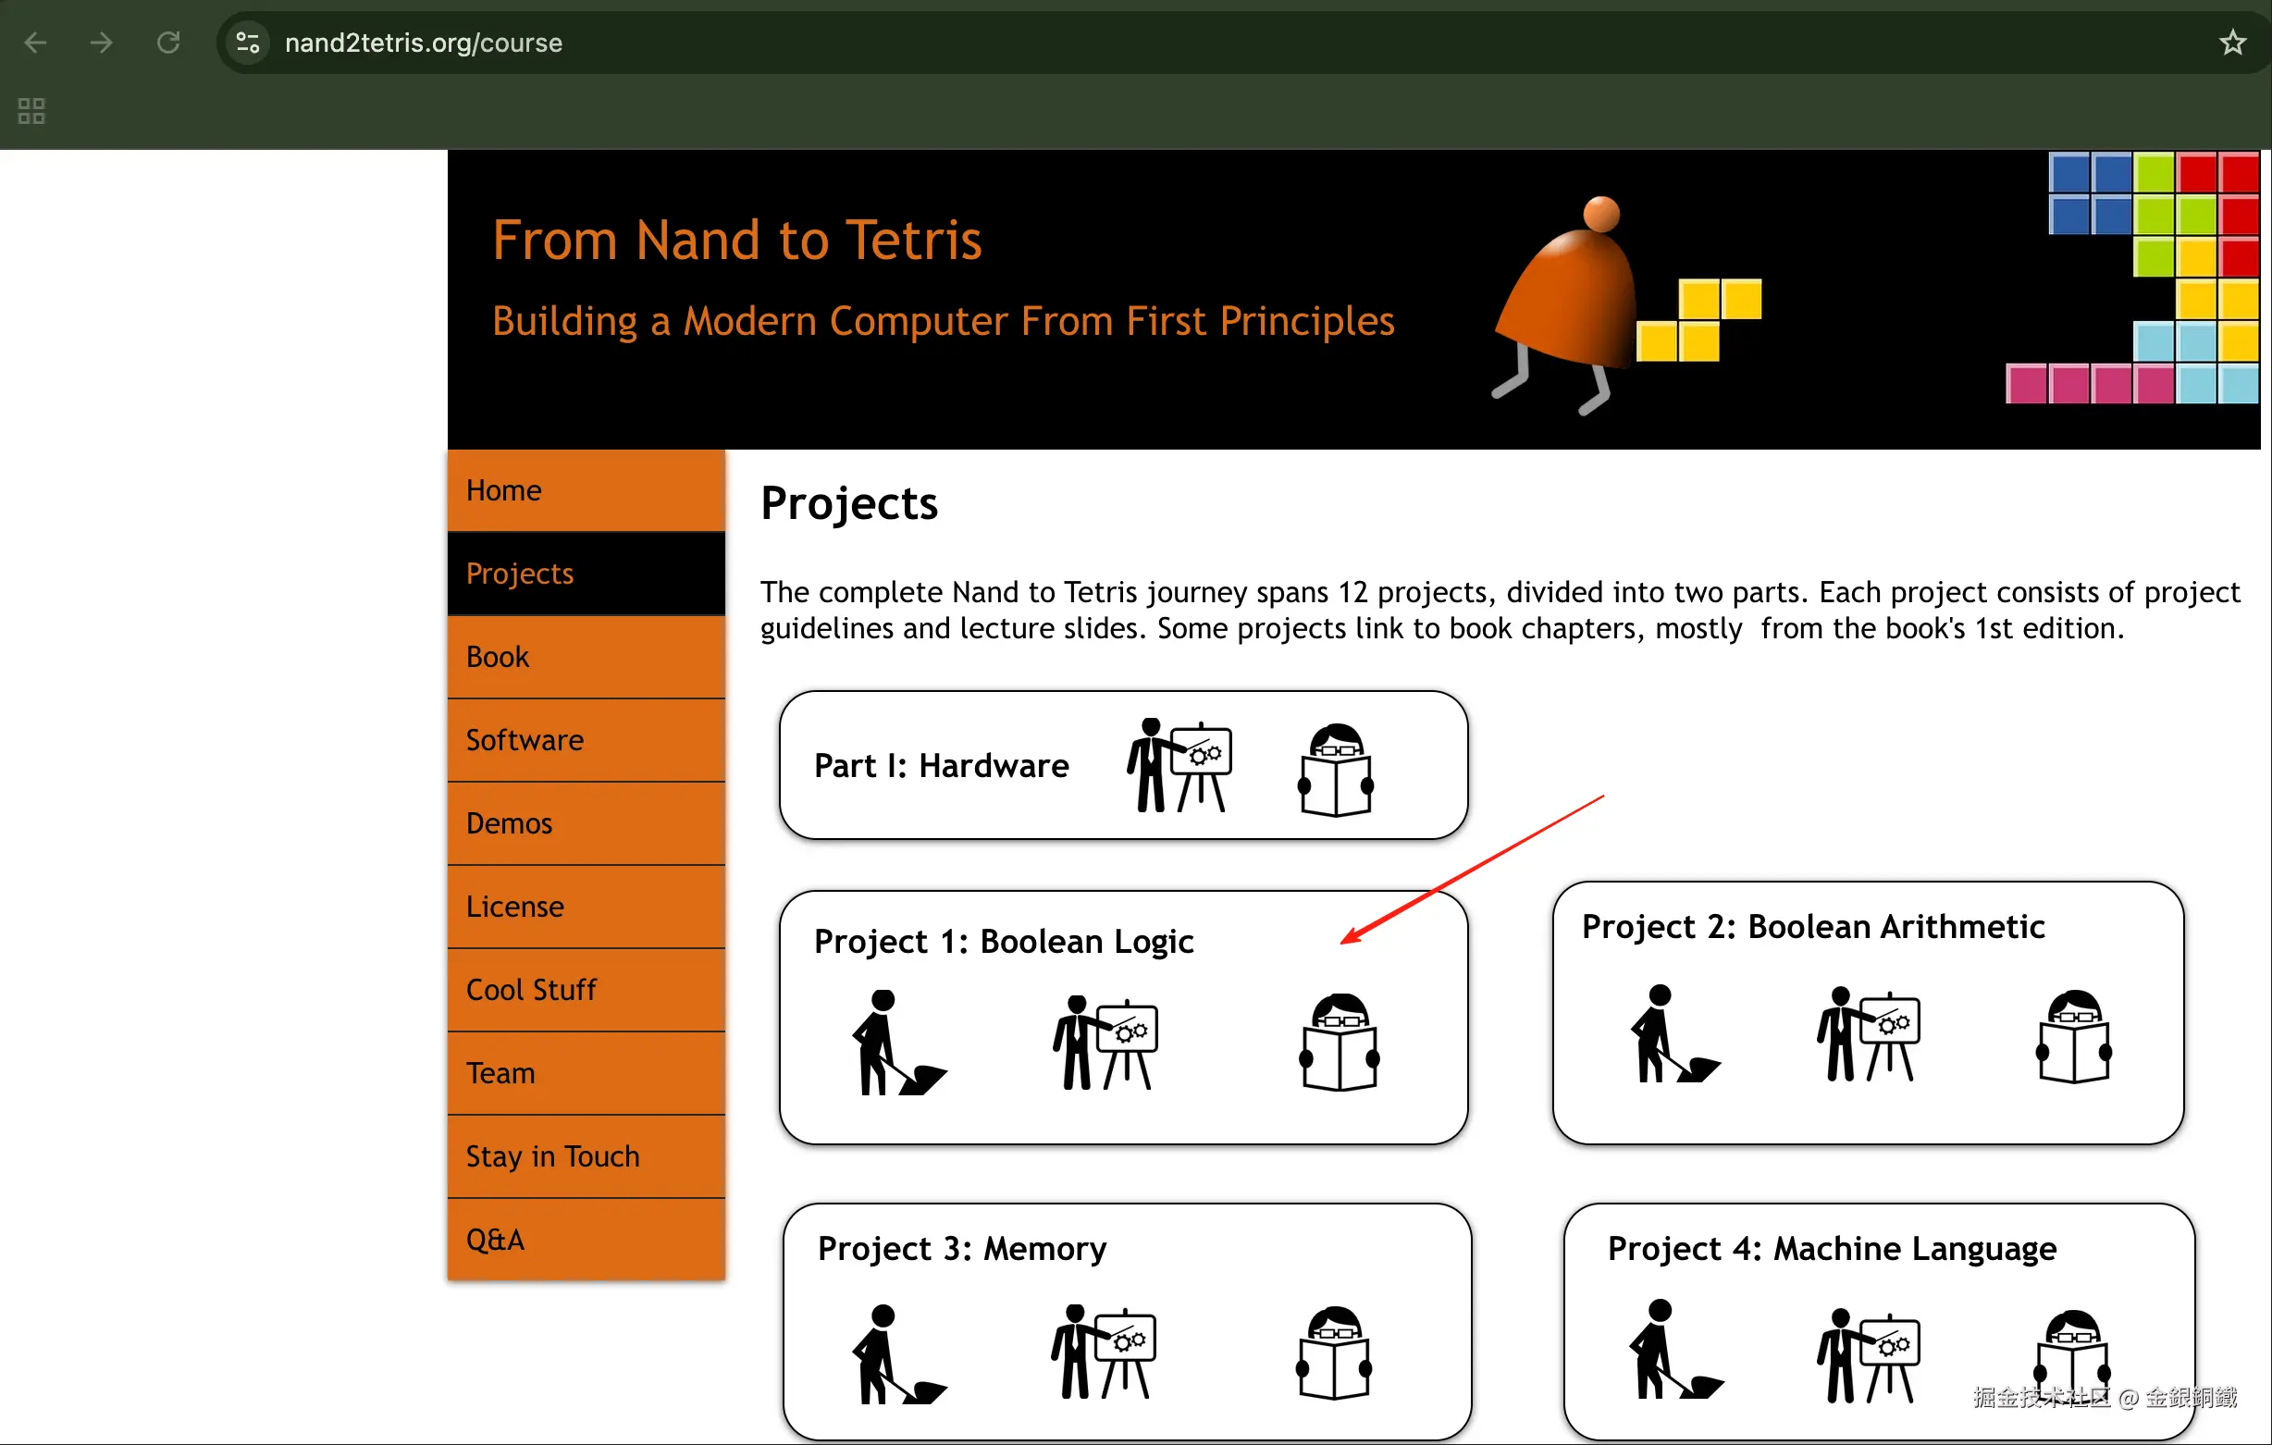Open Part I Hardware lecture presenter icon
Viewport: 2272px width, 1445px height.
coord(1179,765)
